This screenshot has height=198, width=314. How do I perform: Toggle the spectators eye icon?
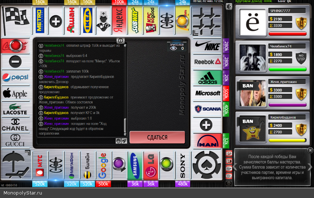click(173, 48)
